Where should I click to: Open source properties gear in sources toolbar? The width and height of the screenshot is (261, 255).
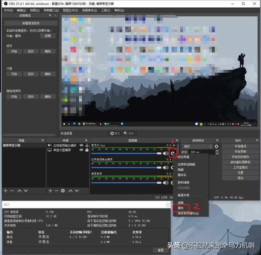(63, 191)
